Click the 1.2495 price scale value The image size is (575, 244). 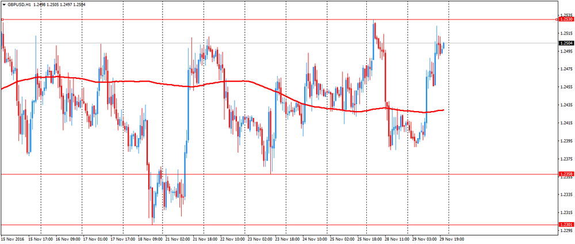tap(566, 51)
